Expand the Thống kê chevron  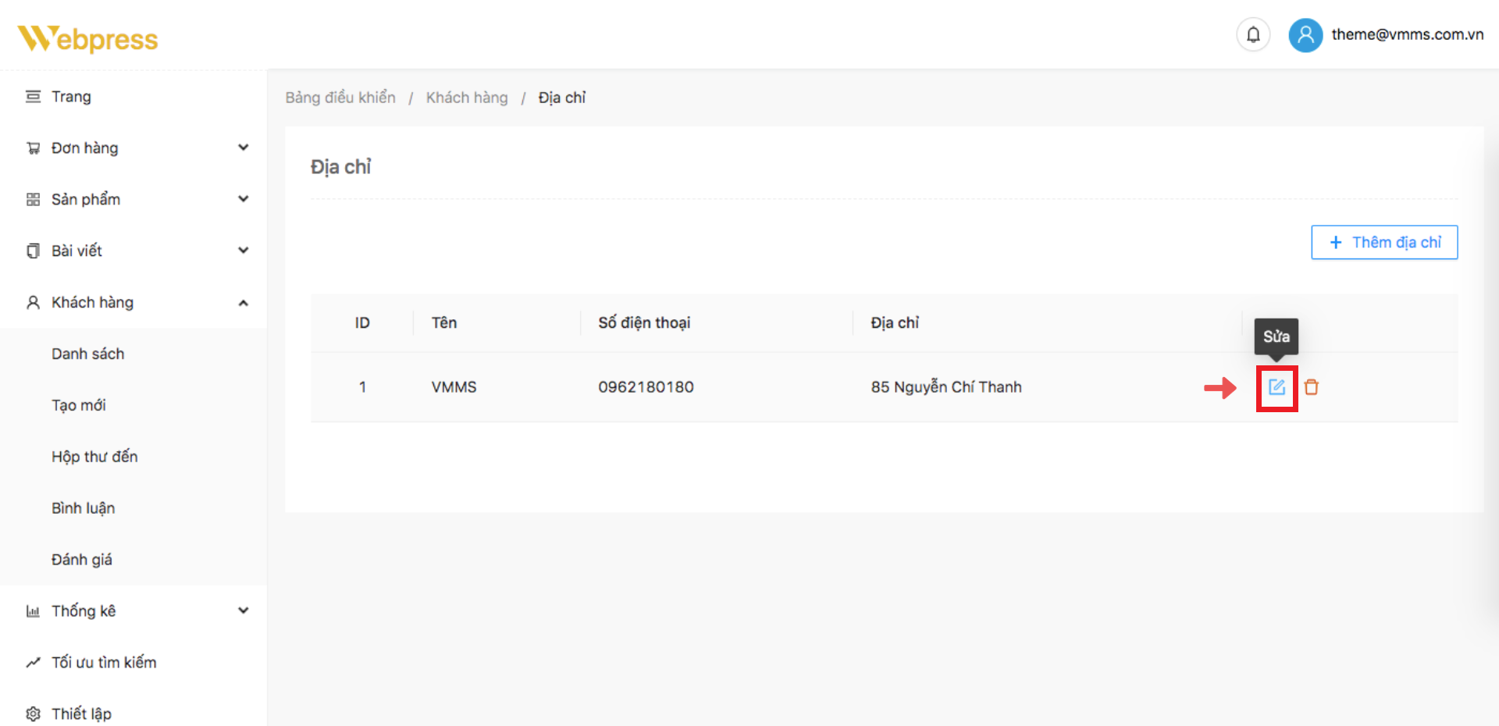(244, 610)
